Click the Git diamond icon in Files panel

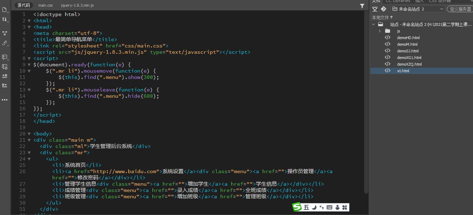click(383, 9)
